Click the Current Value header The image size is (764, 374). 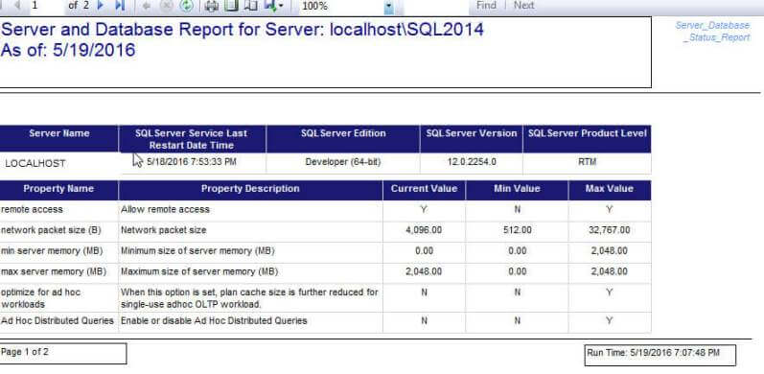(424, 189)
